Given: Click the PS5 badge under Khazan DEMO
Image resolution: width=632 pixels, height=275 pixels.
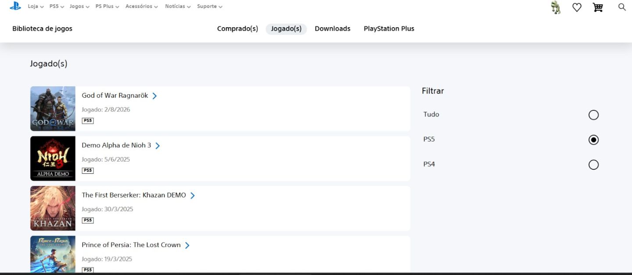Looking at the screenshot, I should pyautogui.click(x=88, y=220).
